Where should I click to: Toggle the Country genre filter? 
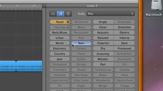(60, 54)
